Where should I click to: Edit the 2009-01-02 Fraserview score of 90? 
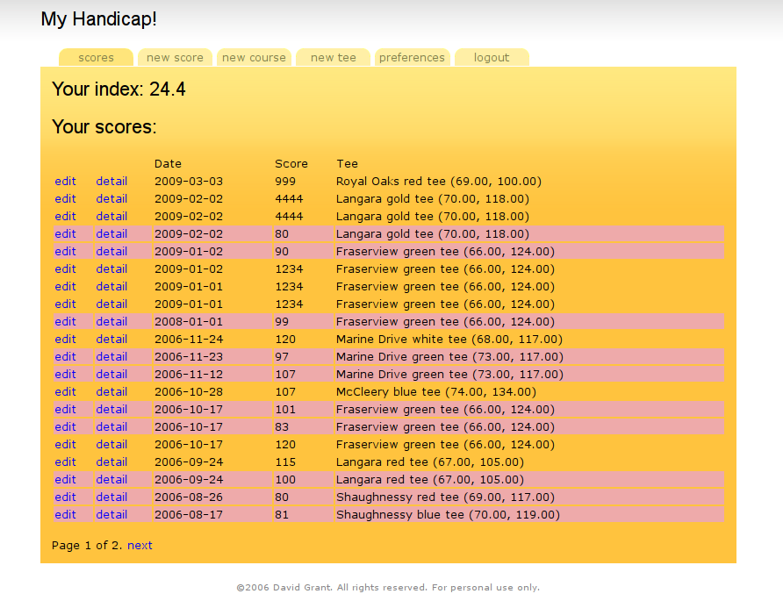[x=65, y=251]
